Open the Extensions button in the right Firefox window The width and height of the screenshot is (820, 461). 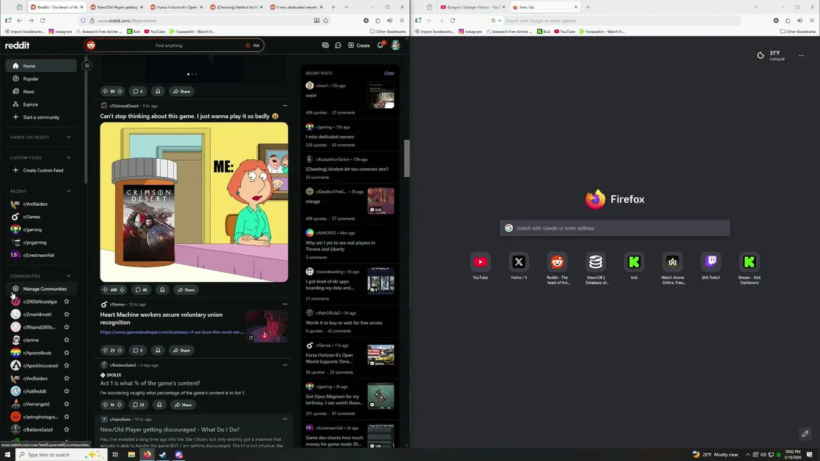point(787,20)
